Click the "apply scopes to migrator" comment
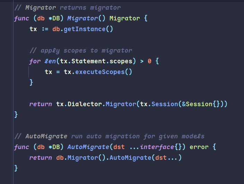Image resolution: width=244 pixels, height=184 pixels. click(x=81, y=50)
